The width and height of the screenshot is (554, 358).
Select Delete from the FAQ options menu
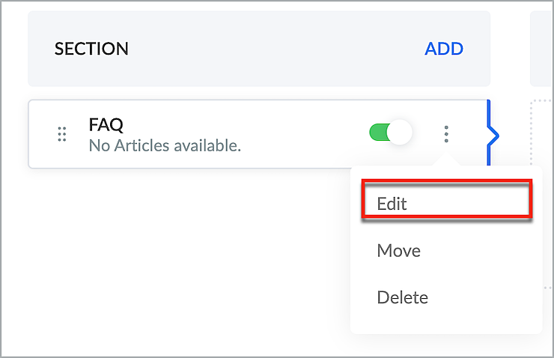(402, 297)
